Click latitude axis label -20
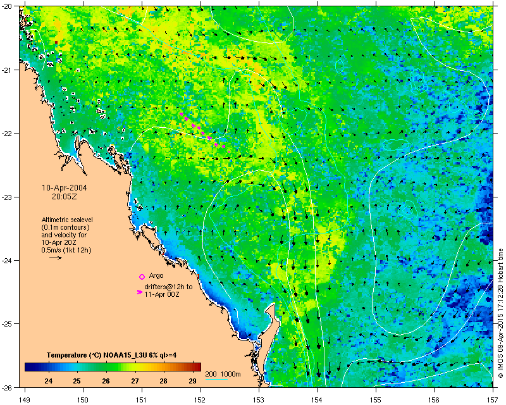The height and width of the screenshot is (405, 506). pos(7,7)
